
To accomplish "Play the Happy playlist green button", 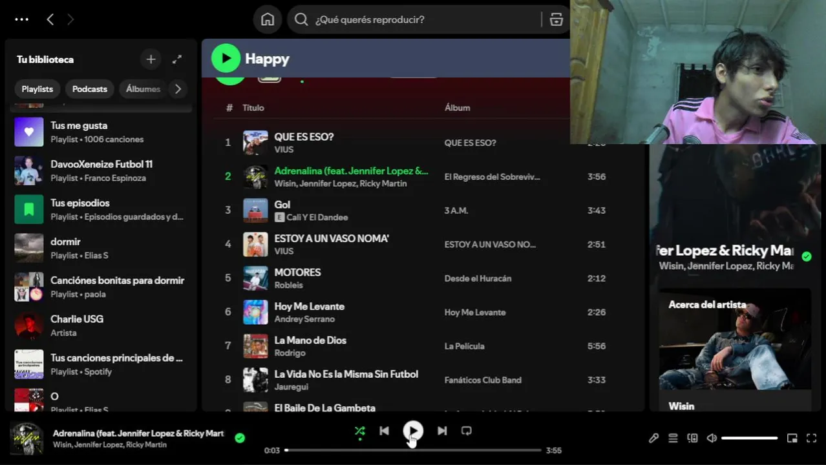I will (226, 59).
